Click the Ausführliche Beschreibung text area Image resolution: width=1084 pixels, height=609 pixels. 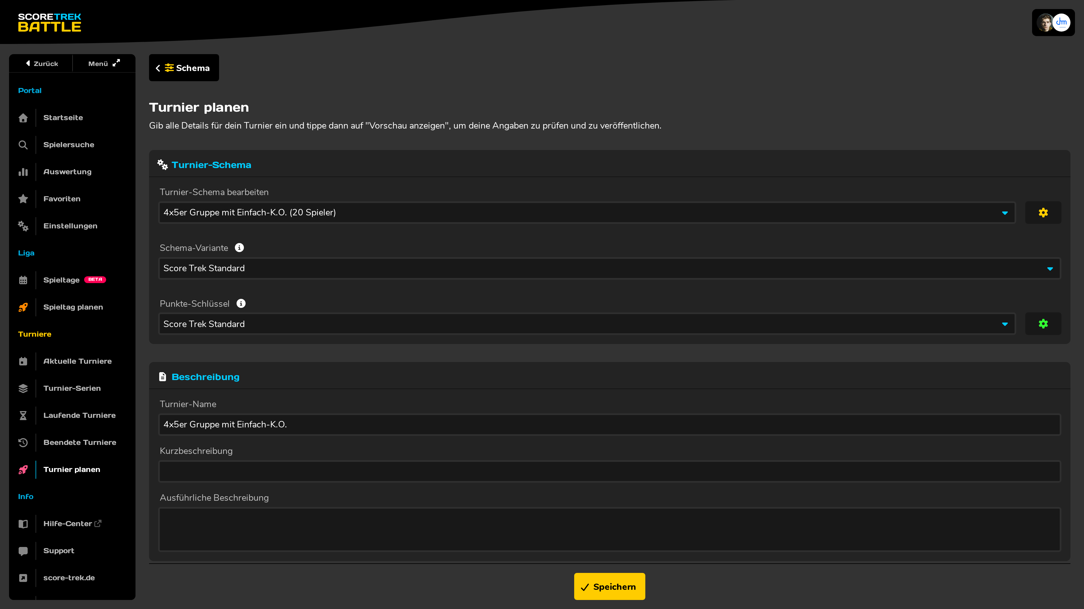point(609,529)
